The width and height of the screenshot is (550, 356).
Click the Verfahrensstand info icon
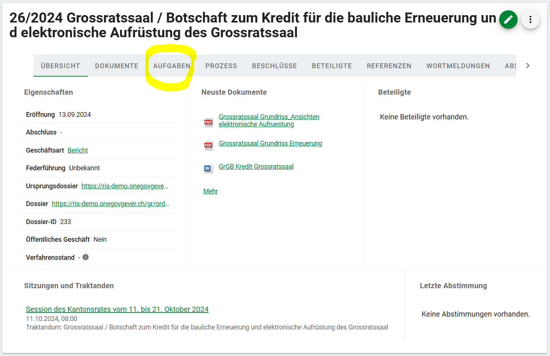click(85, 257)
